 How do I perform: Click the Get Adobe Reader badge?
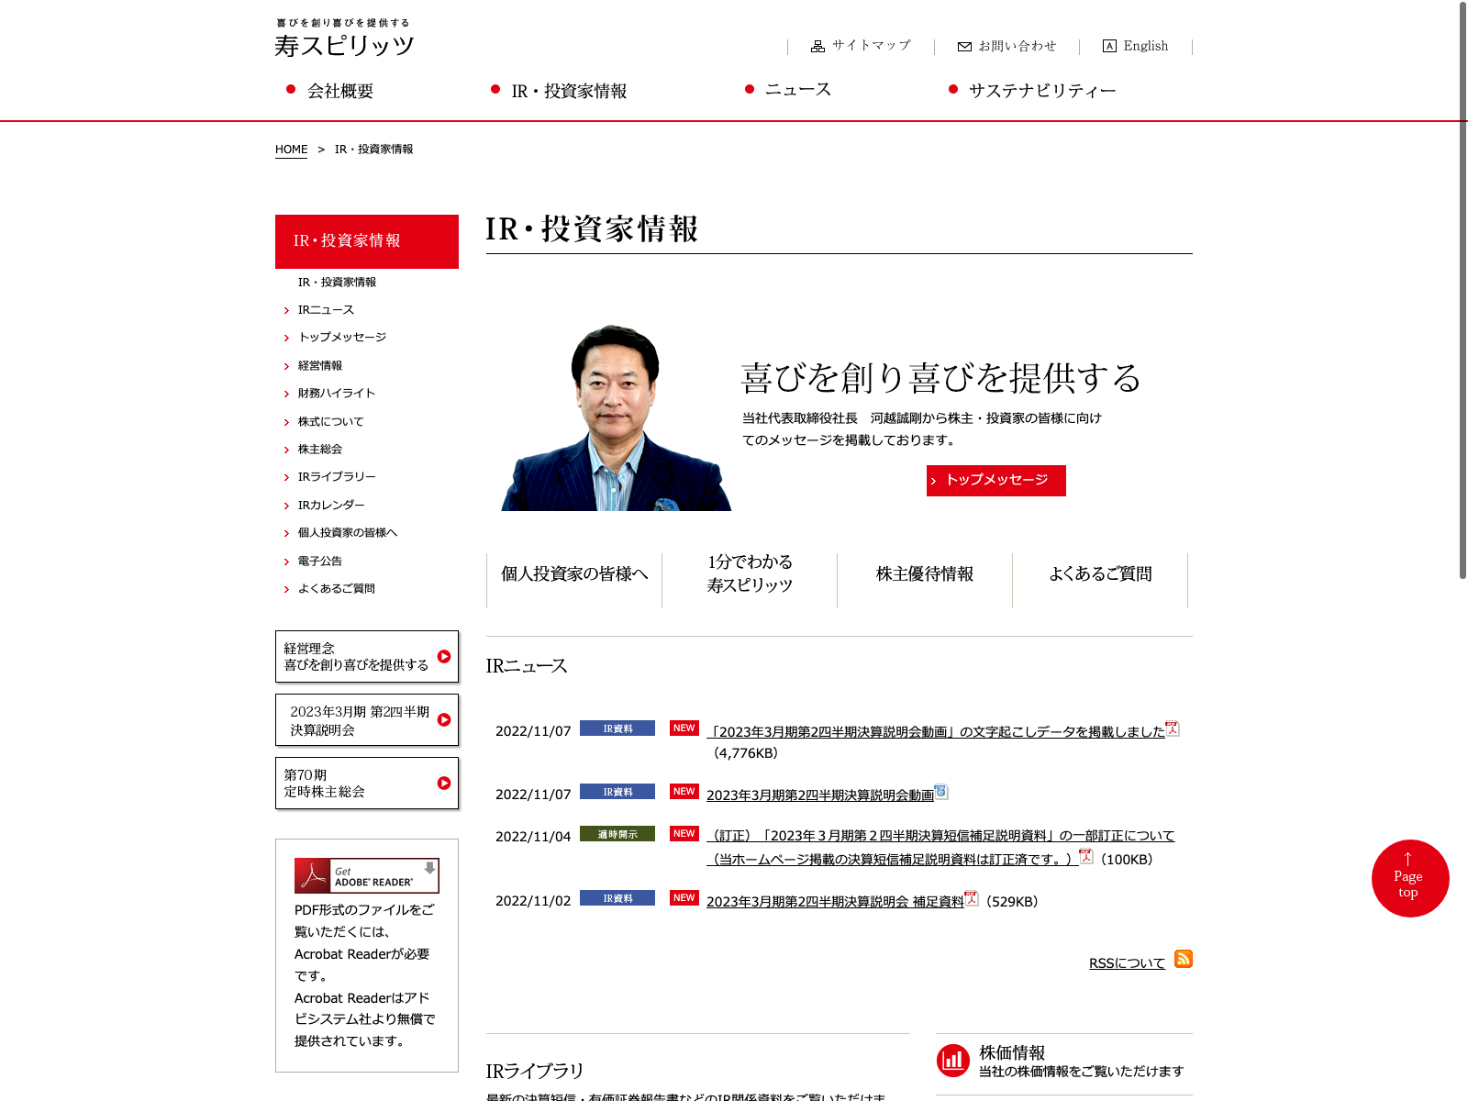366,875
